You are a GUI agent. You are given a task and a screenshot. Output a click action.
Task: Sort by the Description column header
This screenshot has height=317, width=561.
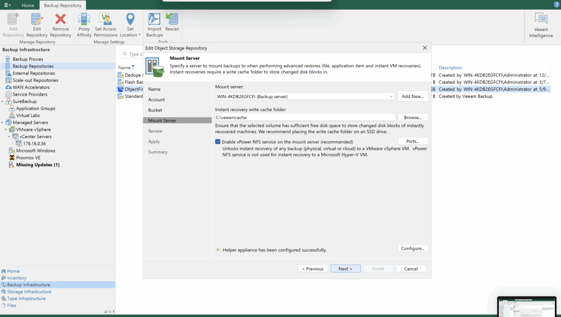(450, 68)
